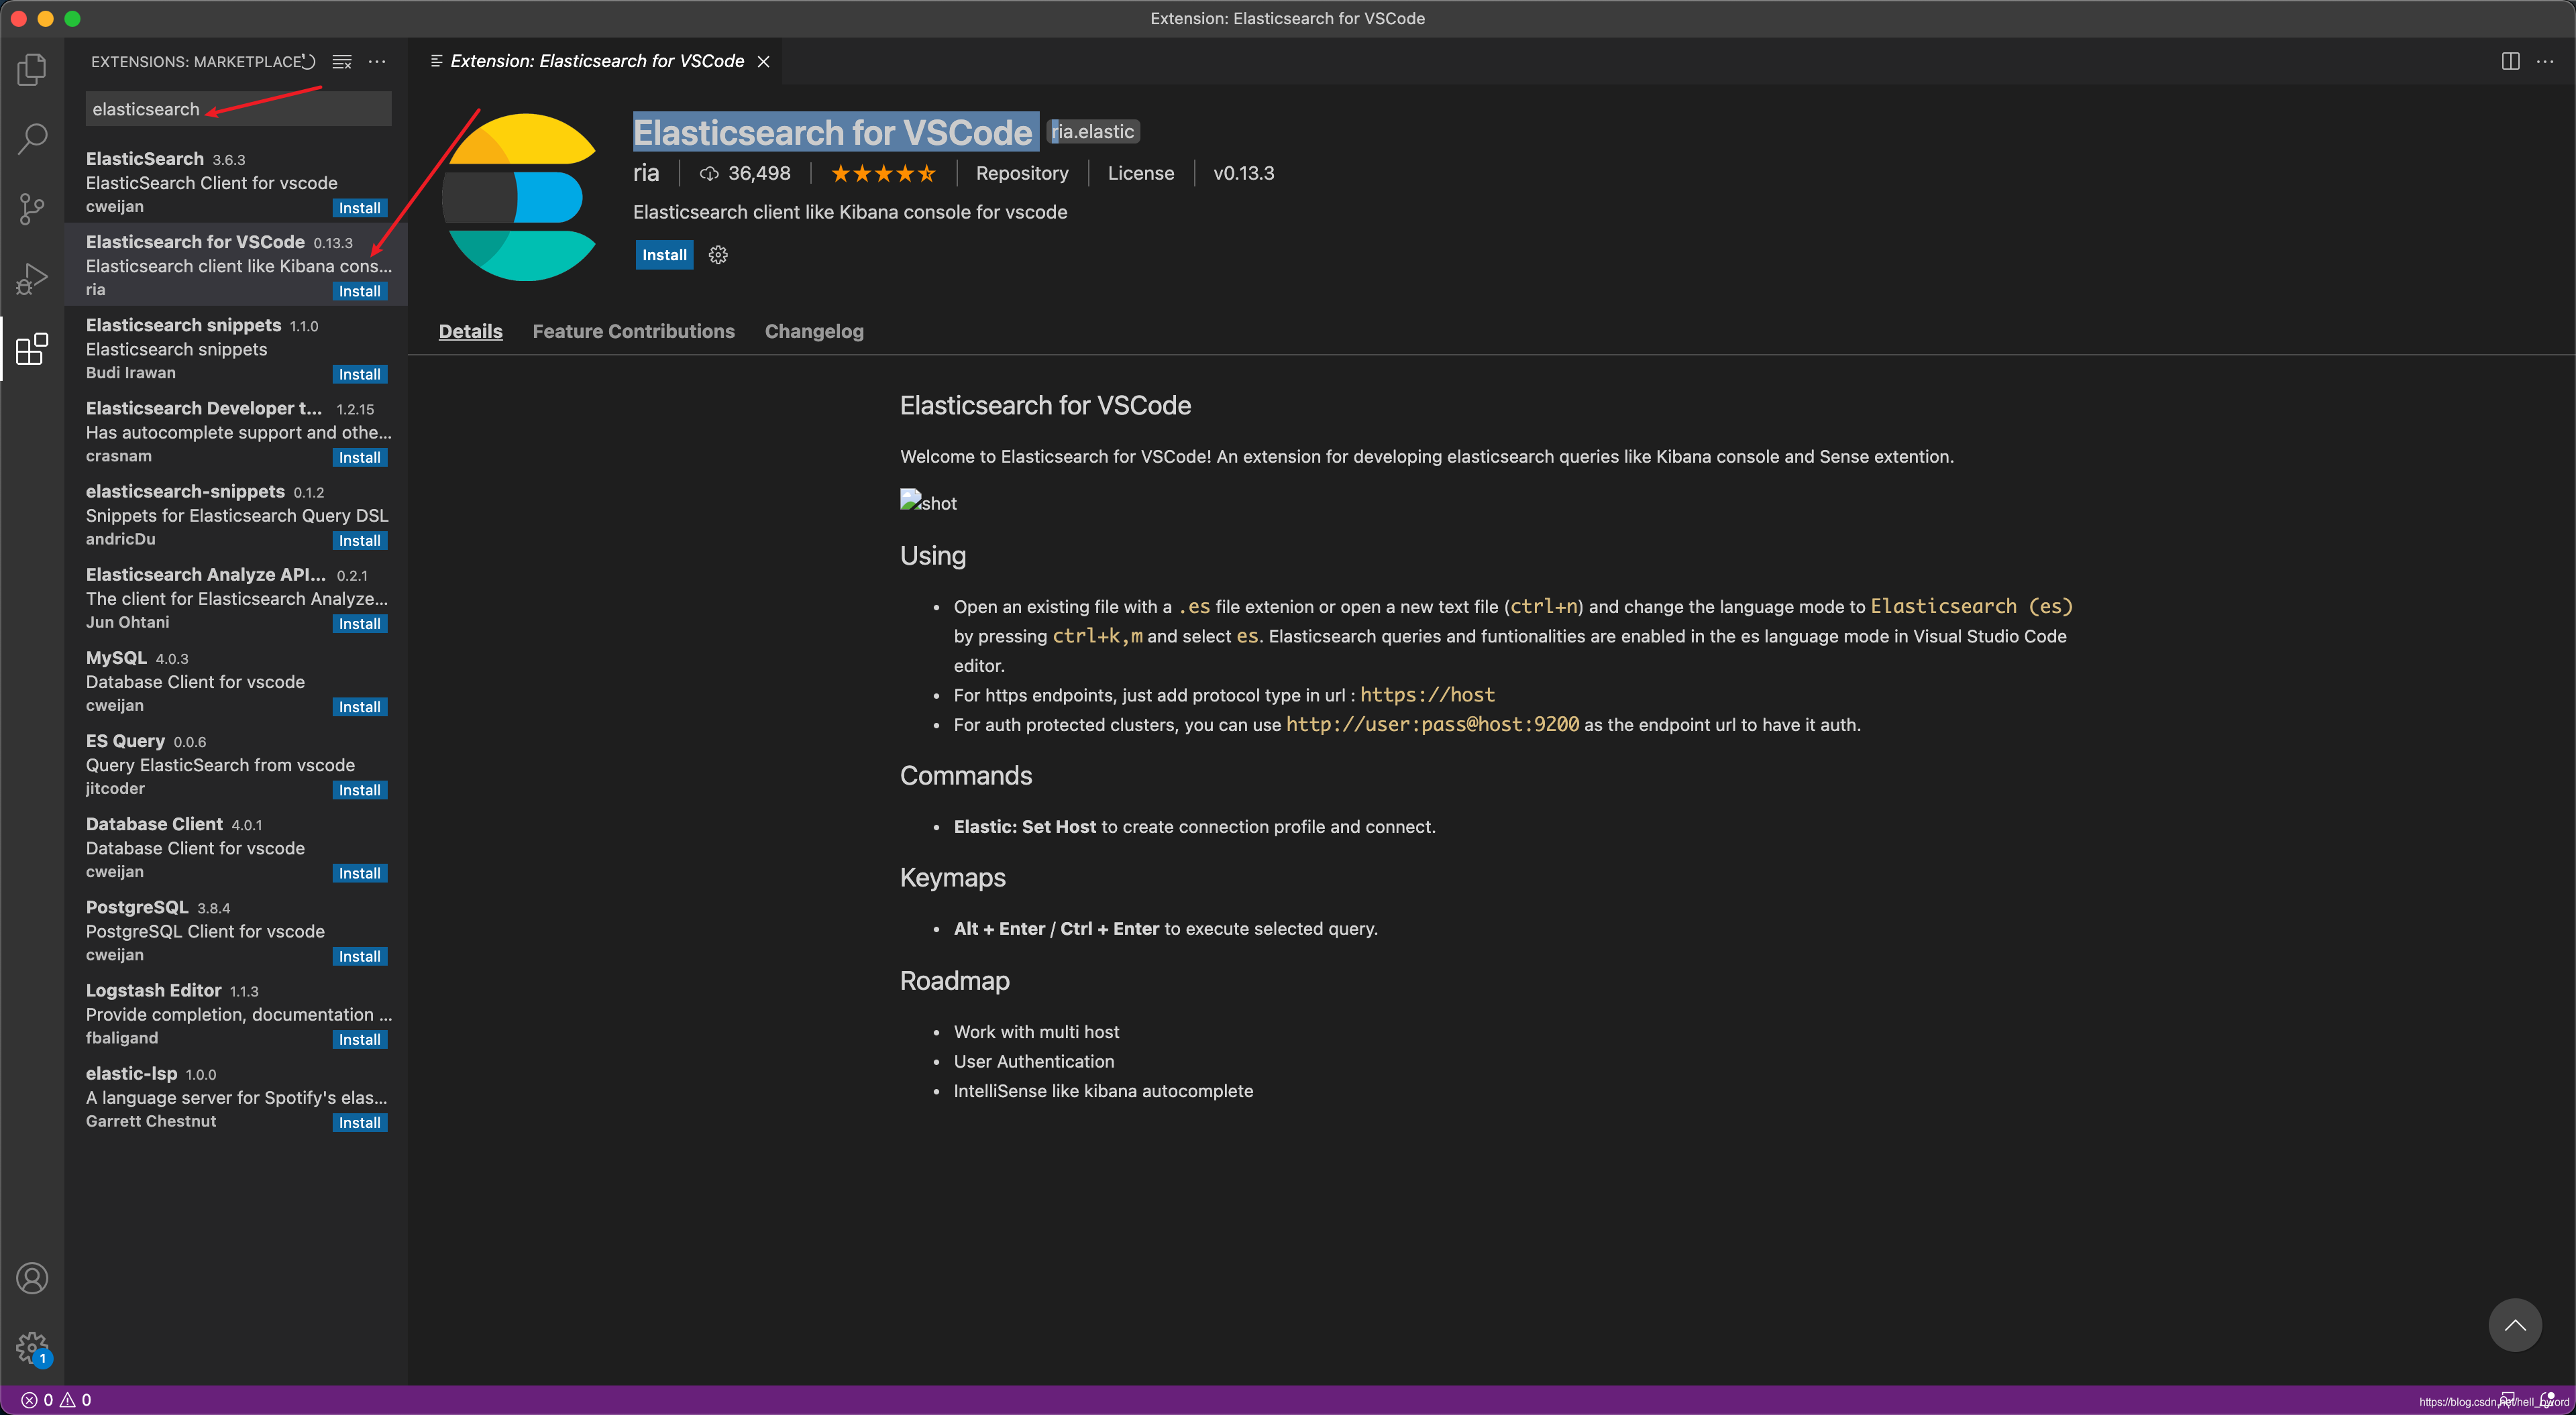The width and height of the screenshot is (2576, 1415).
Task: Focus the extensions search box containing elasticsearch
Action: [238, 109]
